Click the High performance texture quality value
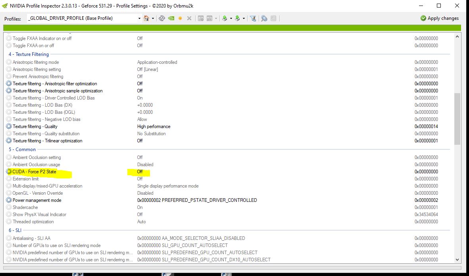Screen dimensions: 469x276 point(154,126)
